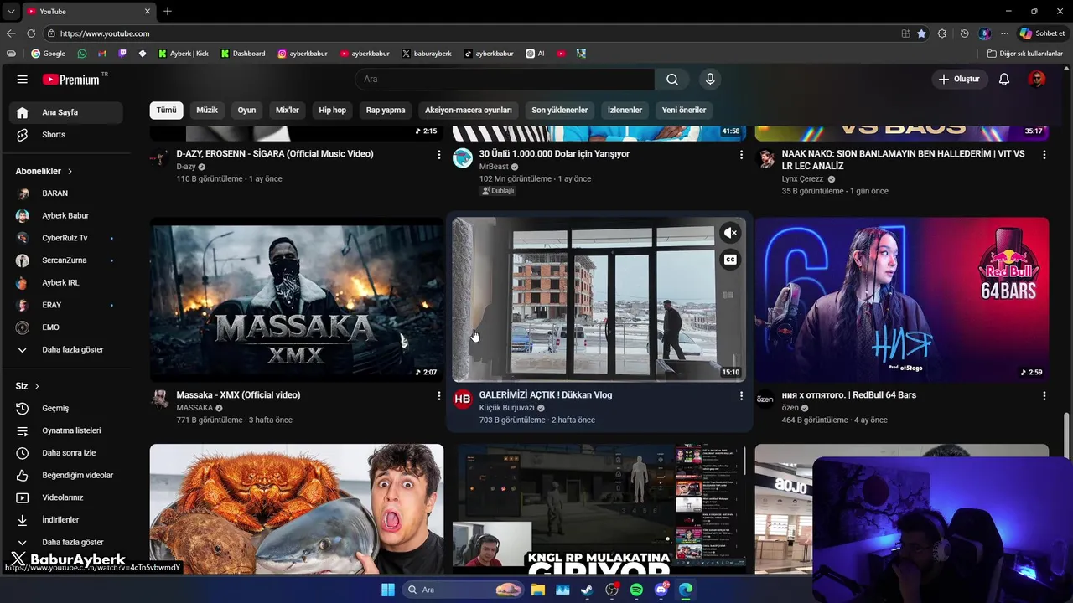Screen dimensions: 1073x603
Task: Open options menu for NAAK NAKO video
Action: pos(1044,155)
